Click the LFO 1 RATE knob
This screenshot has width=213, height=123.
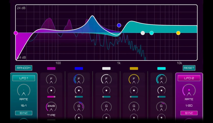pyautogui.click(x=24, y=90)
